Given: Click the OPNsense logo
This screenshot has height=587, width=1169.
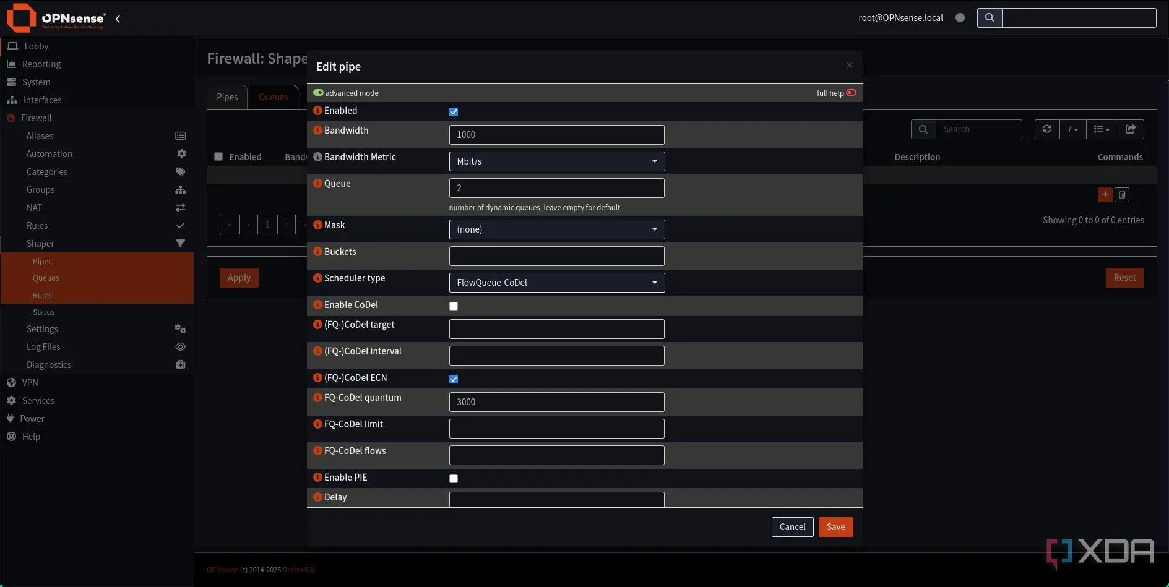Looking at the screenshot, I should tap(56, 18).
